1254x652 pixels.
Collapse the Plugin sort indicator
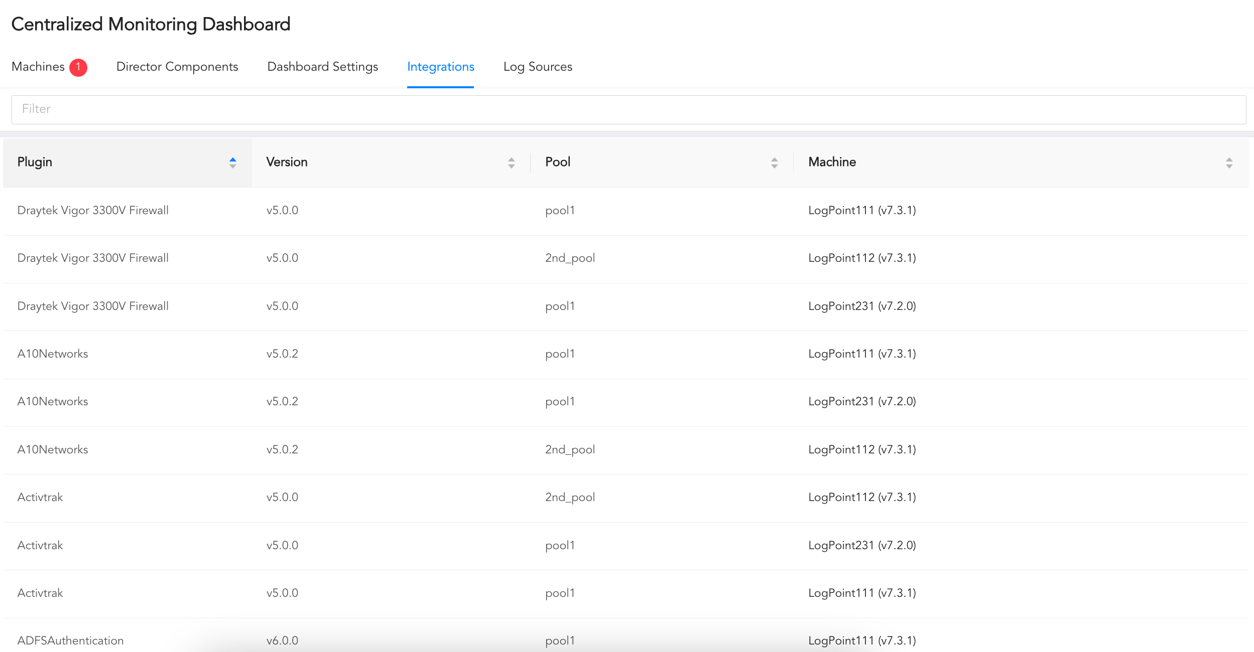tap(232, 161)
